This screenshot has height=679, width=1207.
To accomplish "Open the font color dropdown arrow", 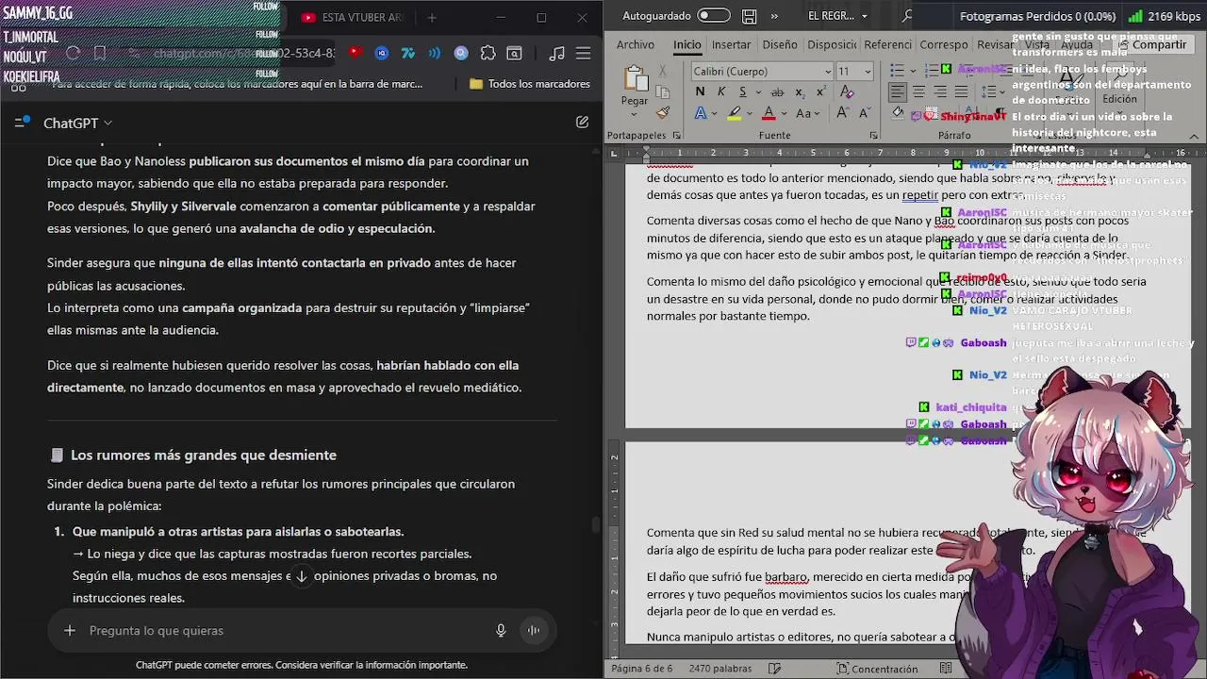I will tap(785, 113).
